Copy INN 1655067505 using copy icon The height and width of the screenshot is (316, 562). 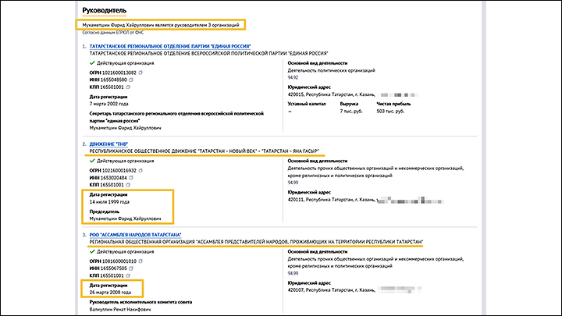(x=132, y=270)
